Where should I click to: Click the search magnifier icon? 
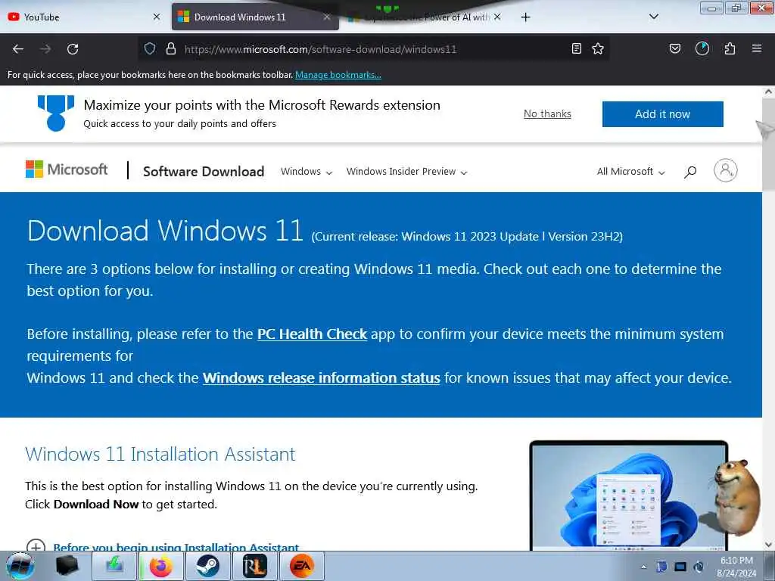tap(690, 172)
